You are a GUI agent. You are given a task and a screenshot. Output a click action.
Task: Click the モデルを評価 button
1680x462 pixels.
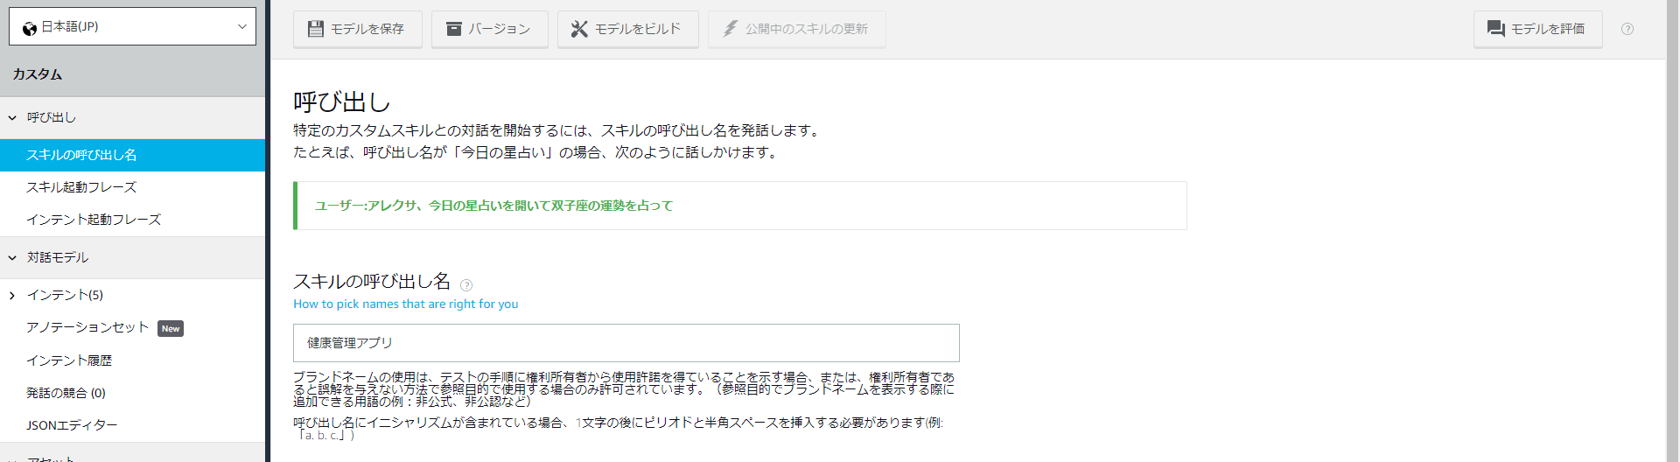(x=1537, y=29)
